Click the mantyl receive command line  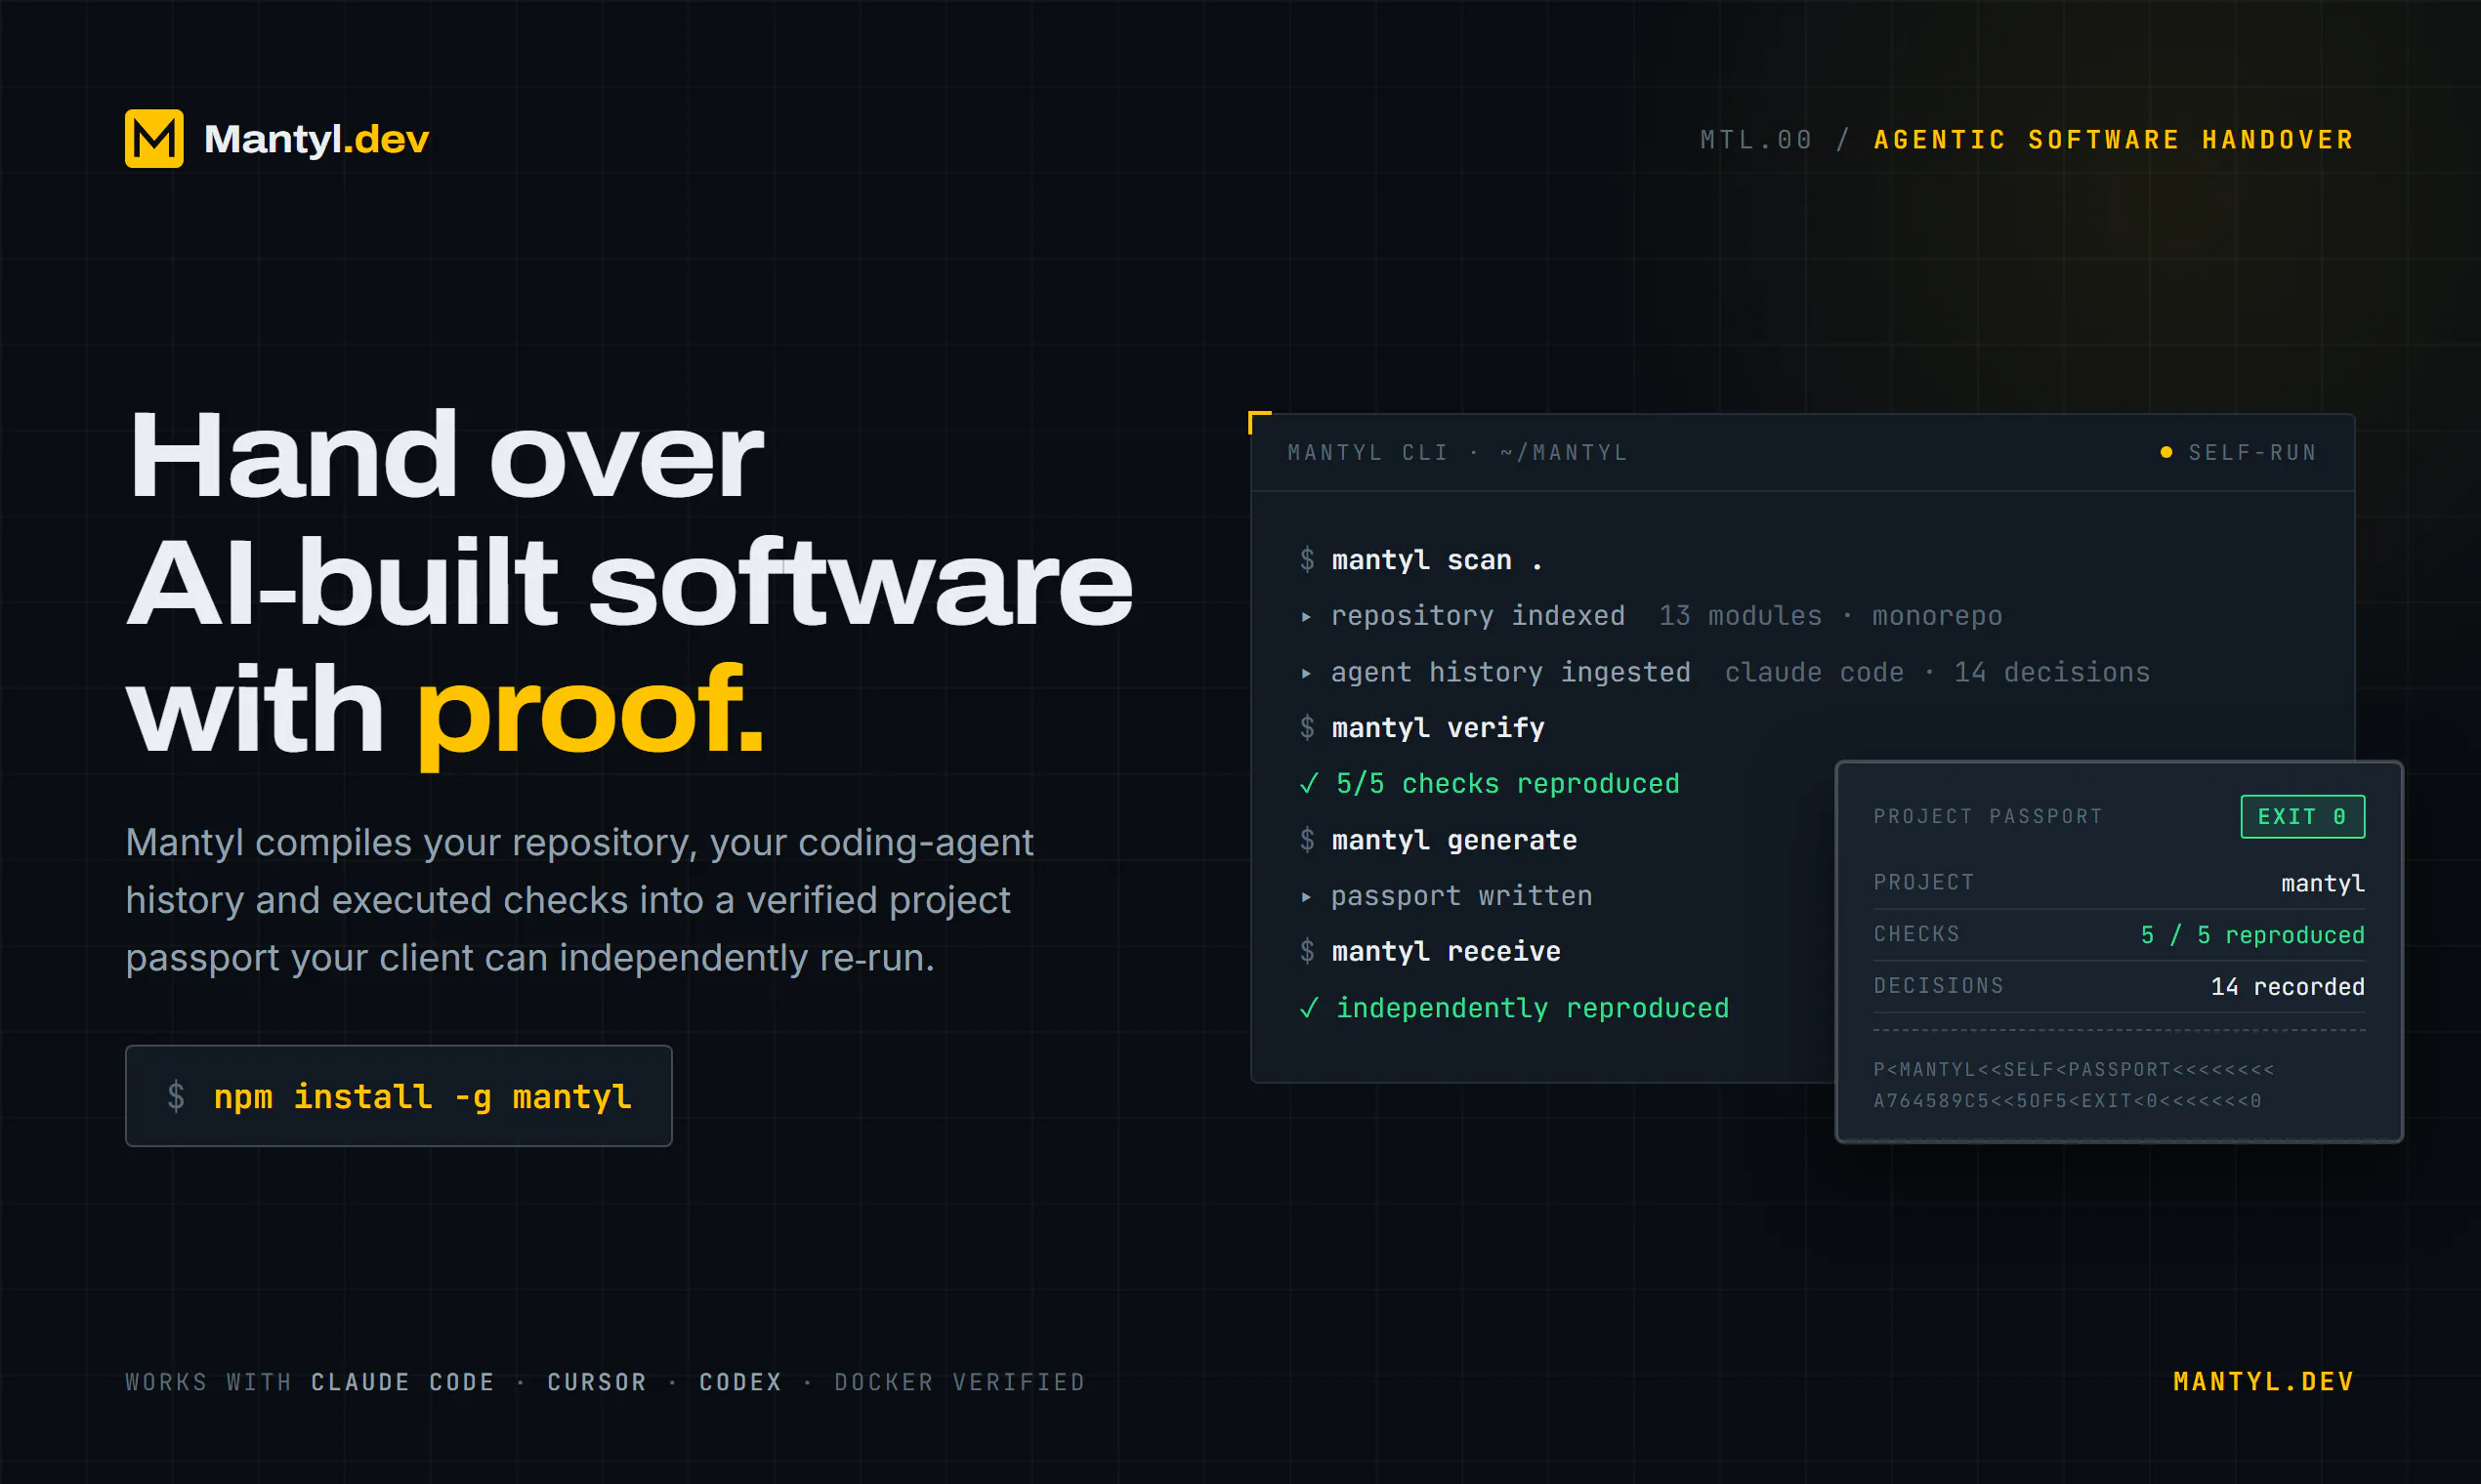(x=1446, y=952)
